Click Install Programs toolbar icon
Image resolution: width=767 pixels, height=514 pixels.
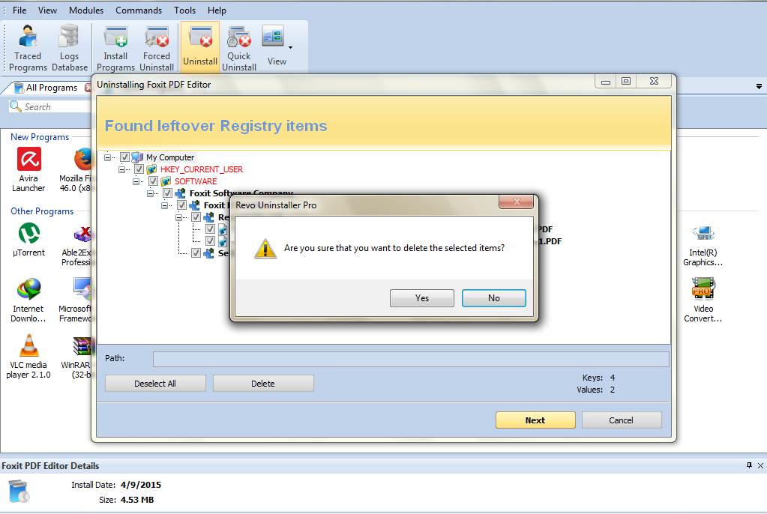pos(115,49)
